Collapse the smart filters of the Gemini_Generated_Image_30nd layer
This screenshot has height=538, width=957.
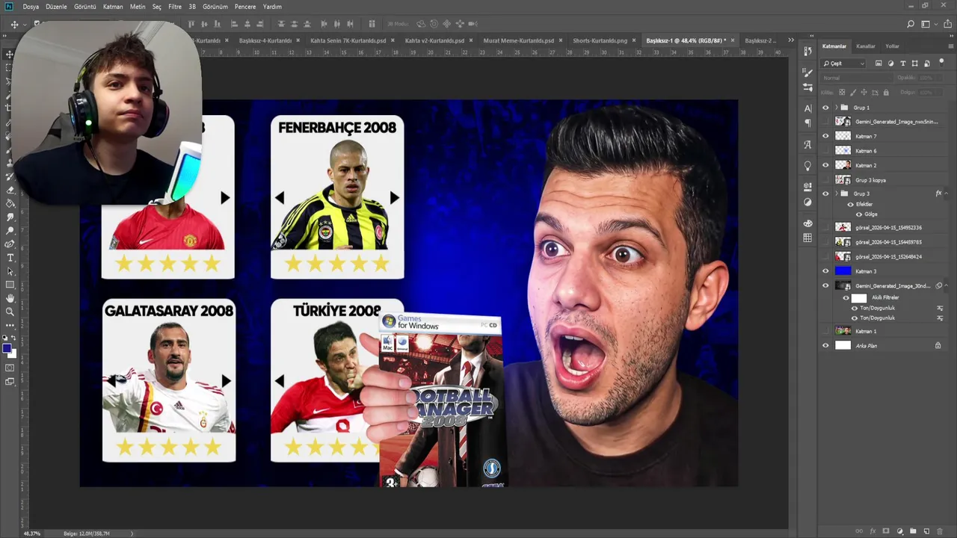(x=947, y=285)
